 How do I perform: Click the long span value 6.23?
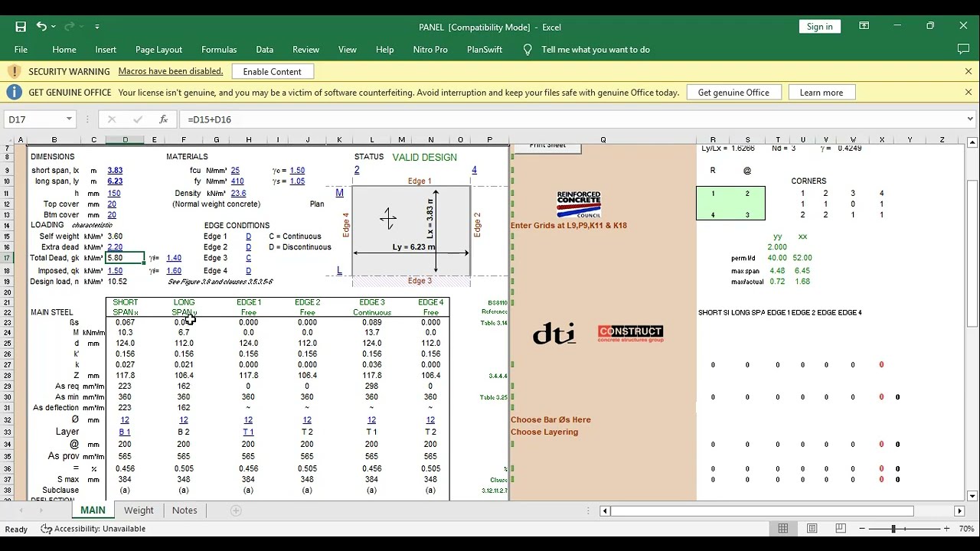point(115,181)
